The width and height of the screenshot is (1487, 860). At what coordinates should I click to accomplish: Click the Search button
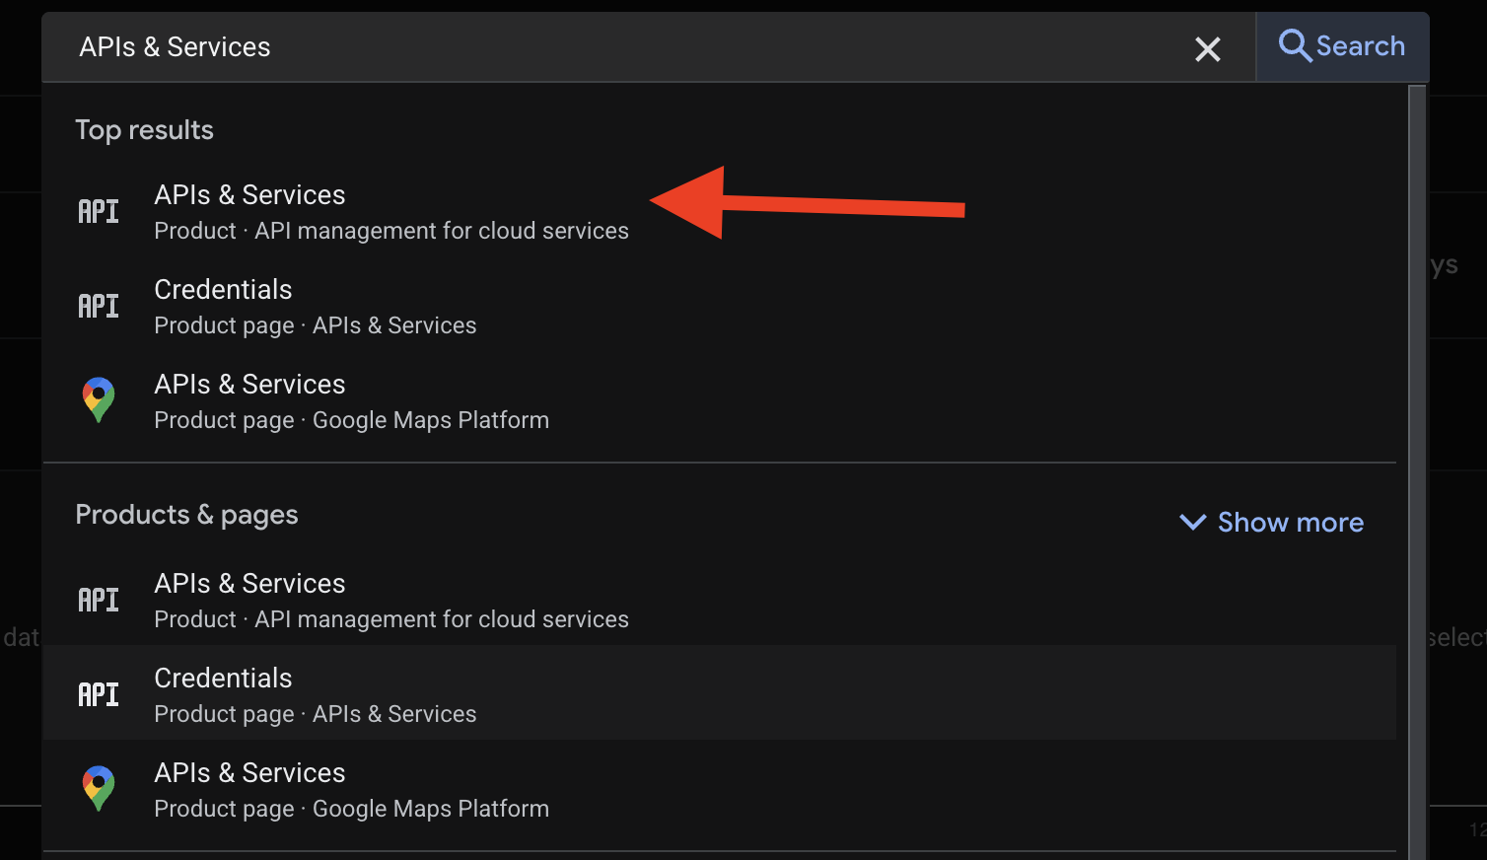[1342, 45]
